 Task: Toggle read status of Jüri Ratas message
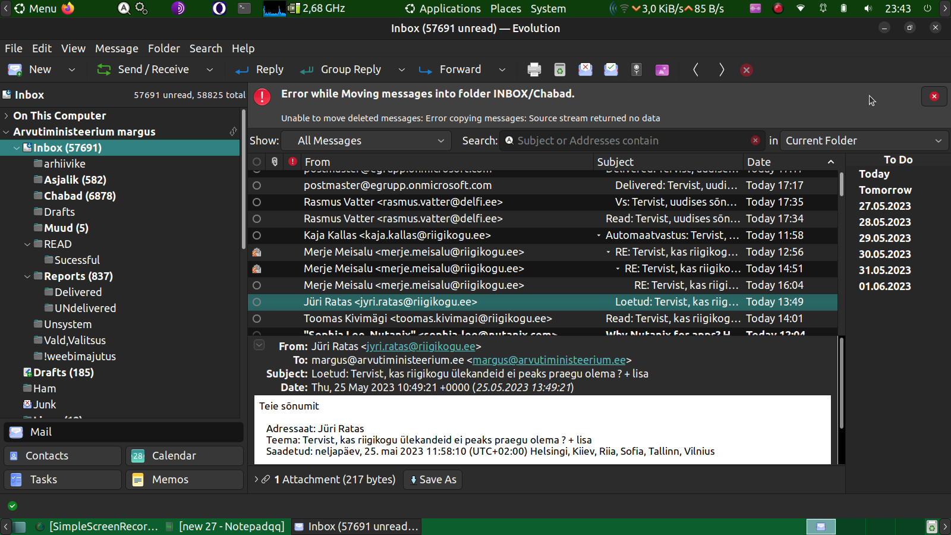pos(257,302)
